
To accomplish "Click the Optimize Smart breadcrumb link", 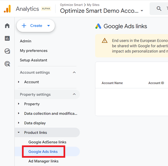I will pos(71,5).
